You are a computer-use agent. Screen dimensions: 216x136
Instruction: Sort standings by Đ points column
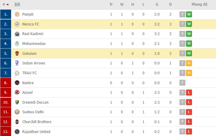point(170,4)
